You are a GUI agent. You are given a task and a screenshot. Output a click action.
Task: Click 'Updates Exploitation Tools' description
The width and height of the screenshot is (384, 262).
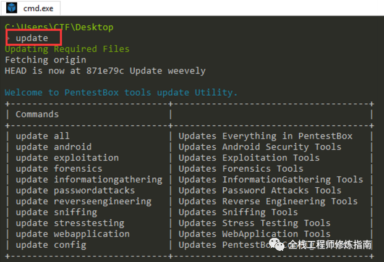click(x=249, y=158)
